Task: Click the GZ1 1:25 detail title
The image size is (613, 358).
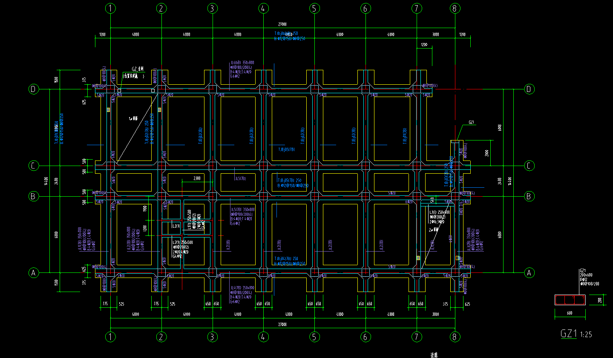Action: pyautogui.click(x=576, y=334)
